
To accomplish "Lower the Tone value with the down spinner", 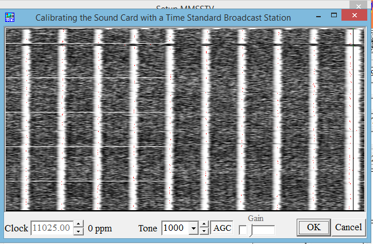I will coord(204,231).
